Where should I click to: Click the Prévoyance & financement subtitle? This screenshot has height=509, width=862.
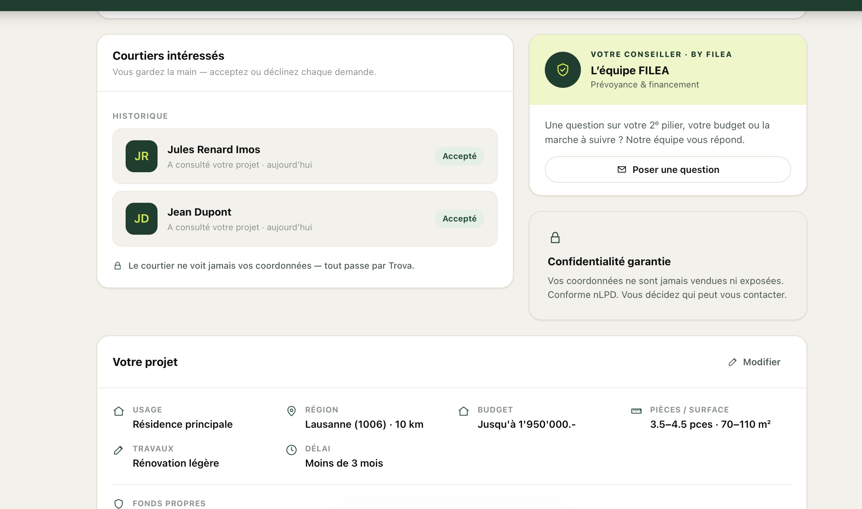(645, 84)
